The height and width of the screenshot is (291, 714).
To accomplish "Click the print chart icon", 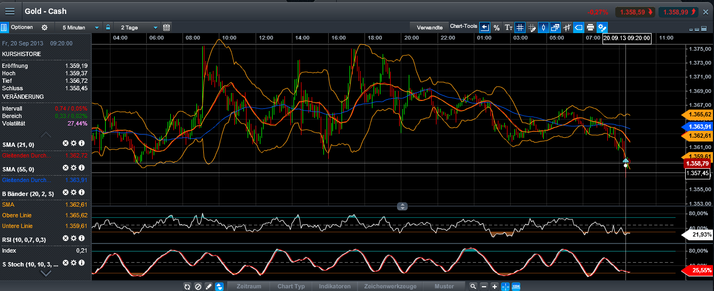I will 590,27.
